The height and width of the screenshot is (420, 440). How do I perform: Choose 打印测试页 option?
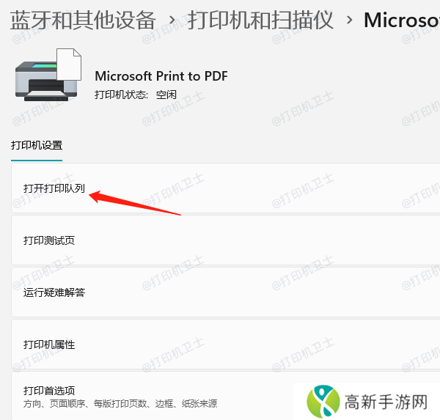point(226,240)
